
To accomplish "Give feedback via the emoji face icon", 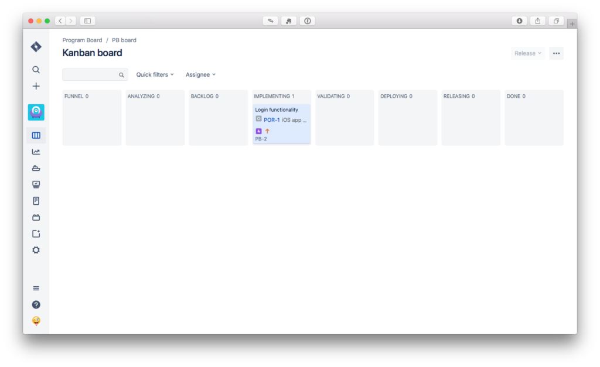I will pos(36,321).
